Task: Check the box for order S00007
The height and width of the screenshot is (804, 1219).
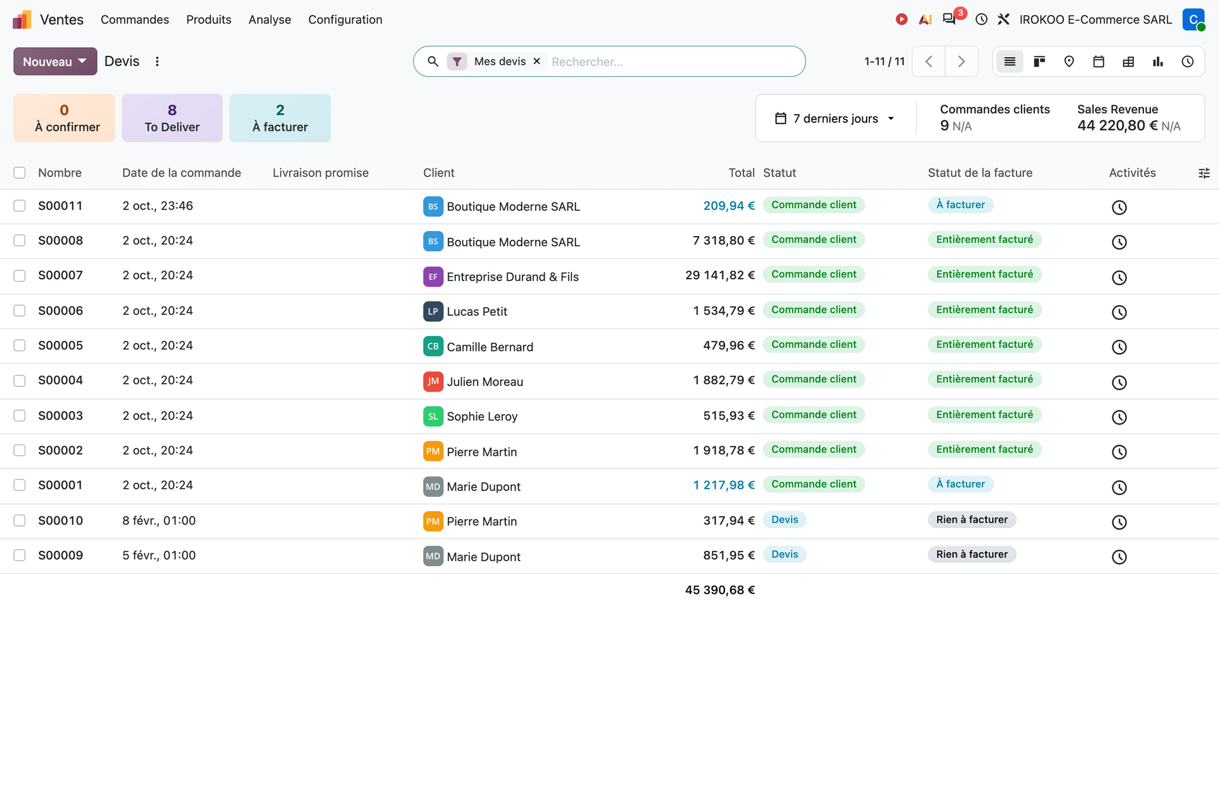Action: pyautogui.click(x=20, y=275)
